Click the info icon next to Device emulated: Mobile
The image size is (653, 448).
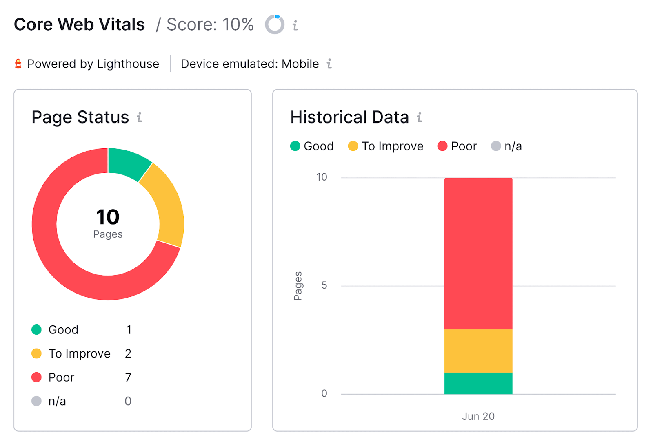(x=329, y=64)
